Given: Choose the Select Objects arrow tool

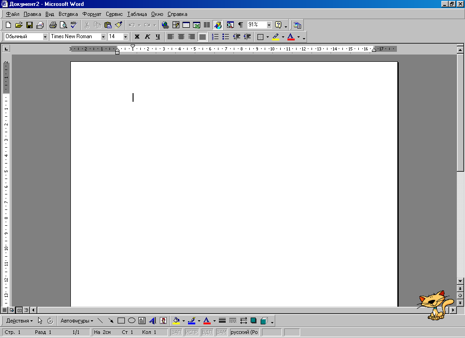Looking at the screenshot, I should tap(40, 321).
